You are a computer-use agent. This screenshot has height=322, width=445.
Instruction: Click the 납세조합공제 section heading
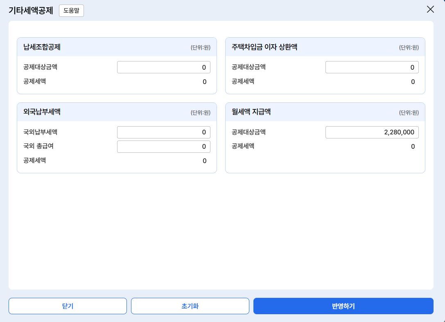(x=42, y=47)
